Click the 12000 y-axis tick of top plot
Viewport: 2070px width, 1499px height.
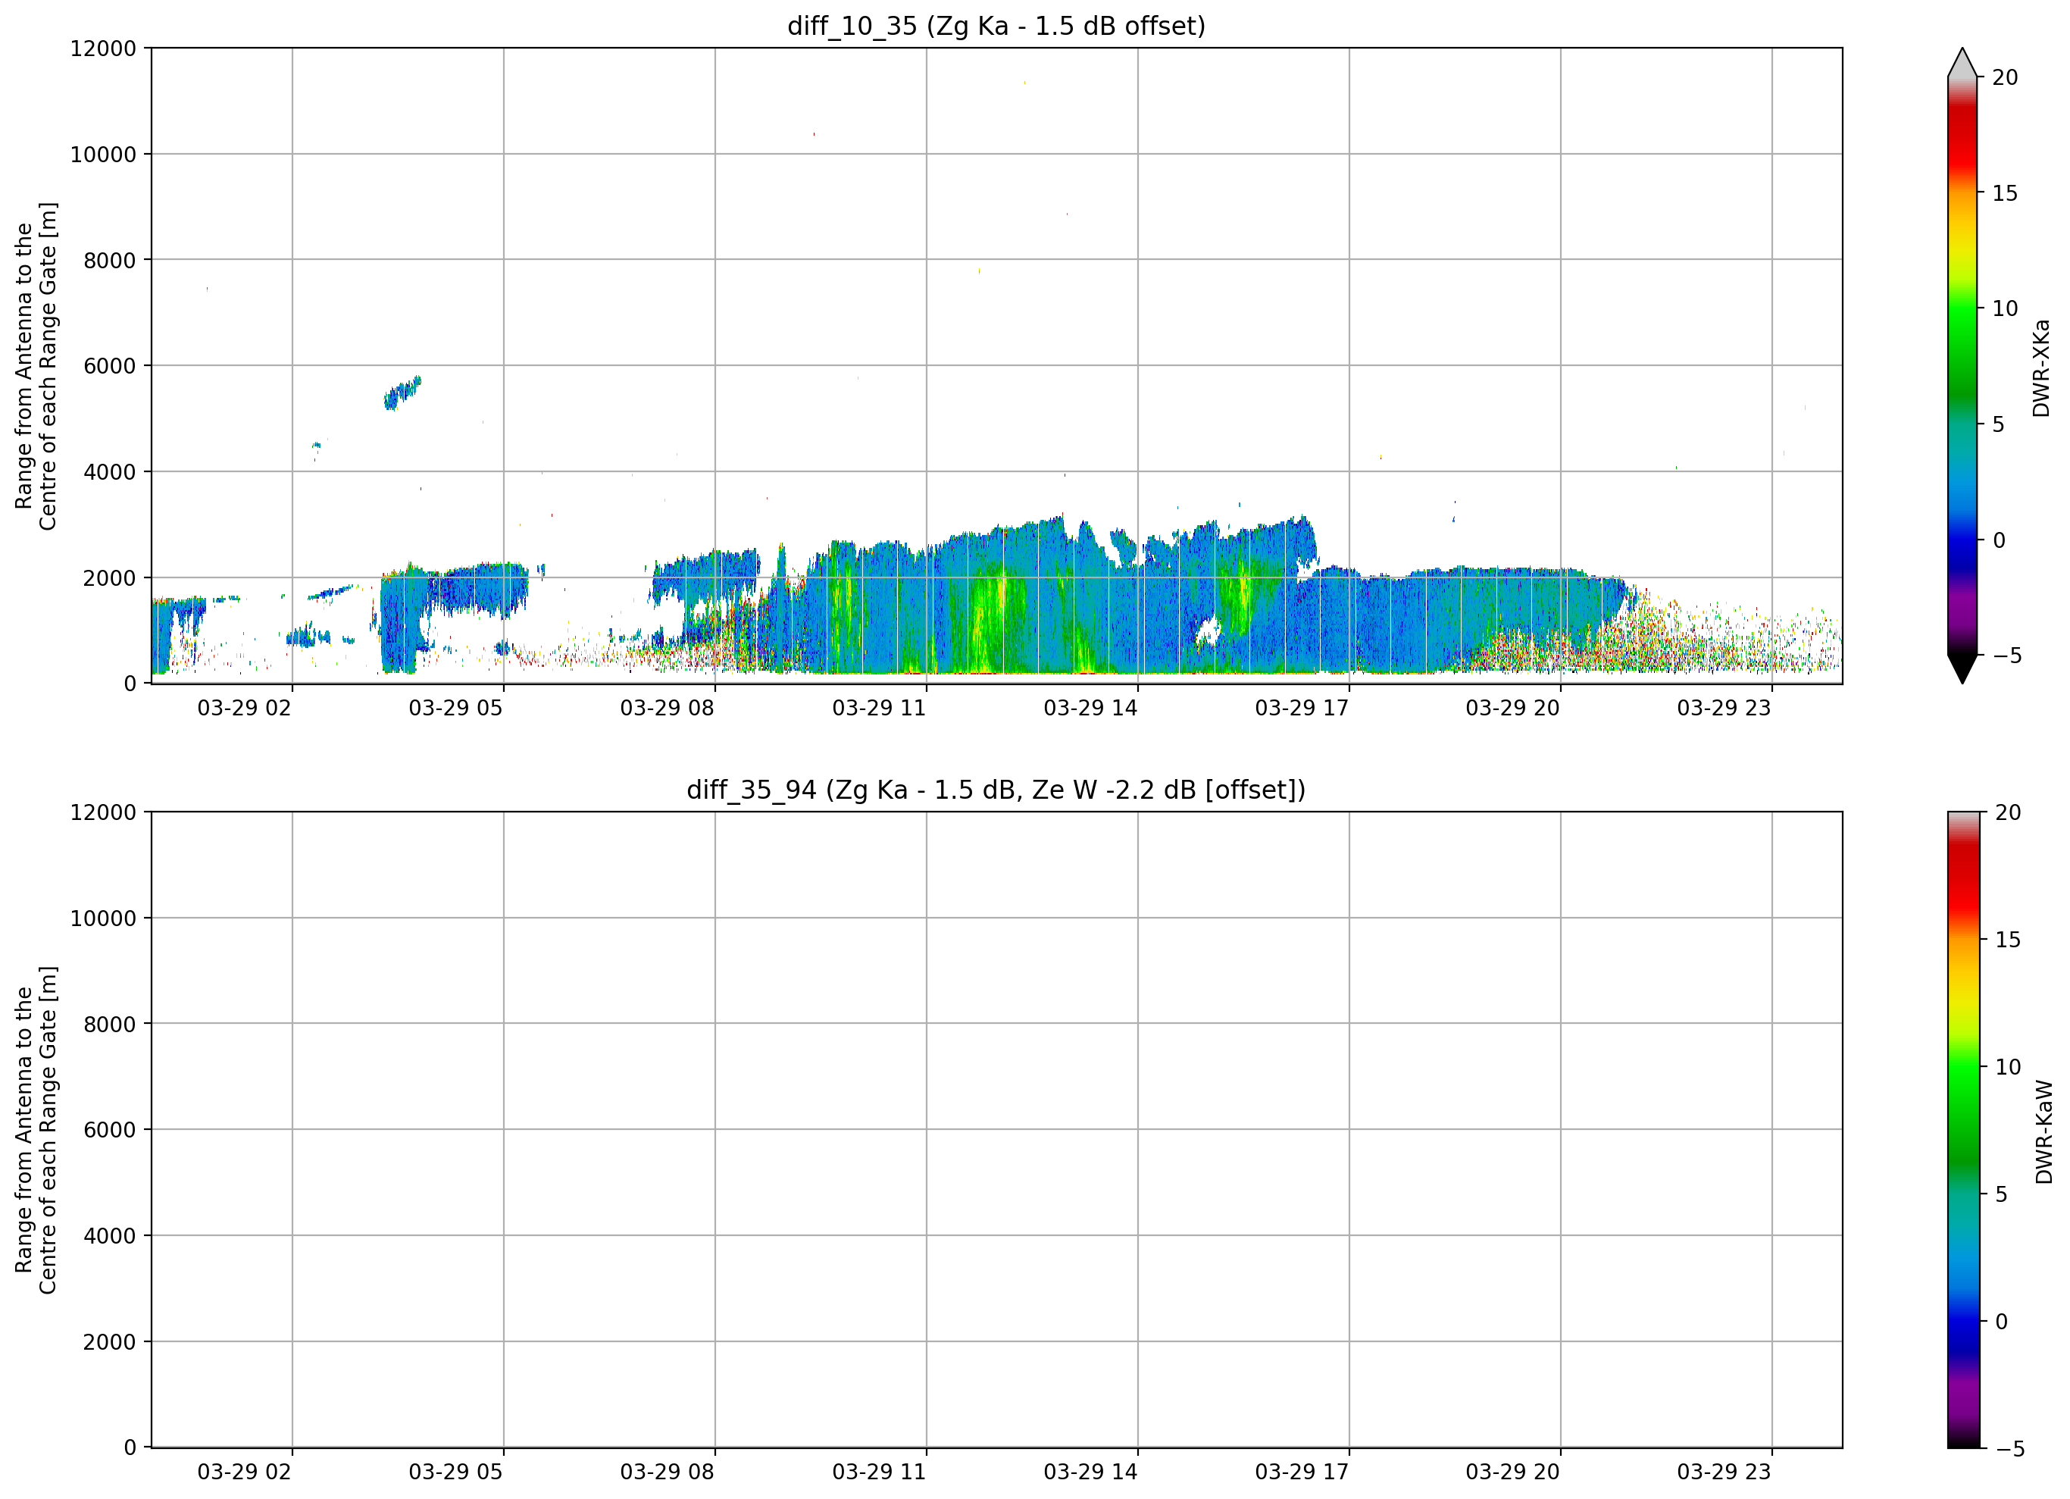pos(102,49)
